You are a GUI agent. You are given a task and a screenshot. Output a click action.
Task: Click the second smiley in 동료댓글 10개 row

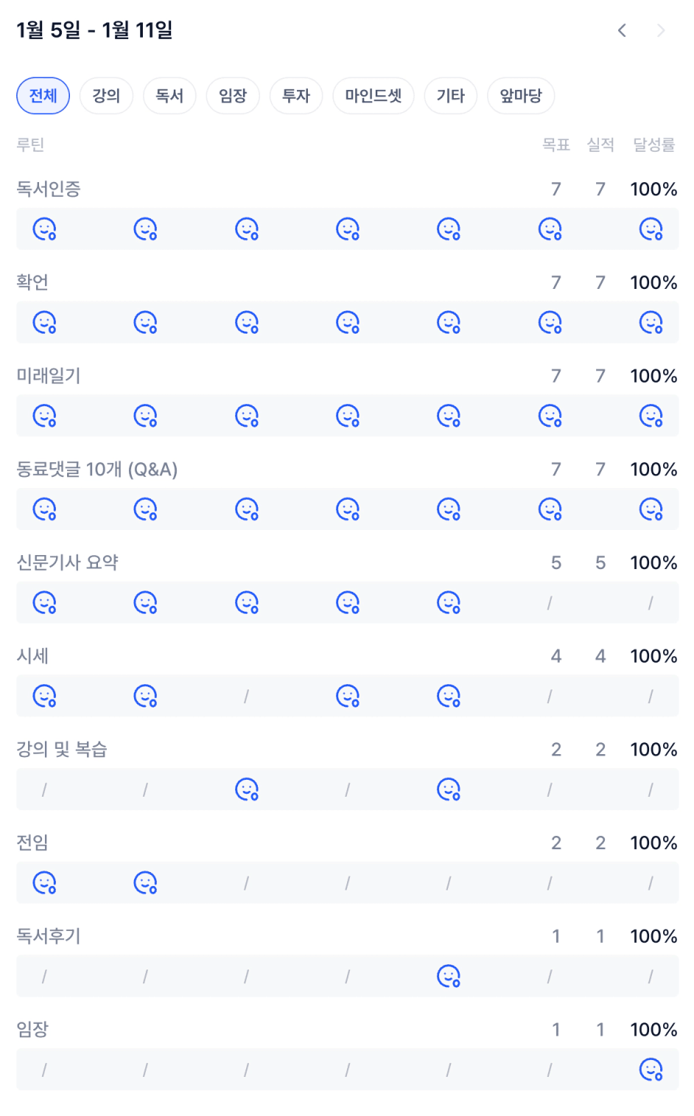(x=145, y=509)
